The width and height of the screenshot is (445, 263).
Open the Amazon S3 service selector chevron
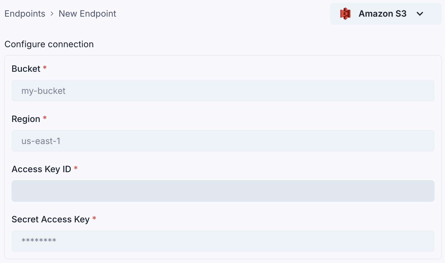tap(420, 14)
